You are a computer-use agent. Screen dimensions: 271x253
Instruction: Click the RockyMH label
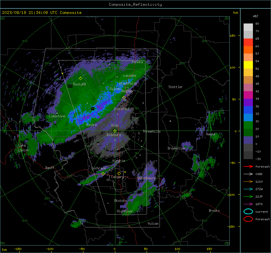[x=79, y=84]
